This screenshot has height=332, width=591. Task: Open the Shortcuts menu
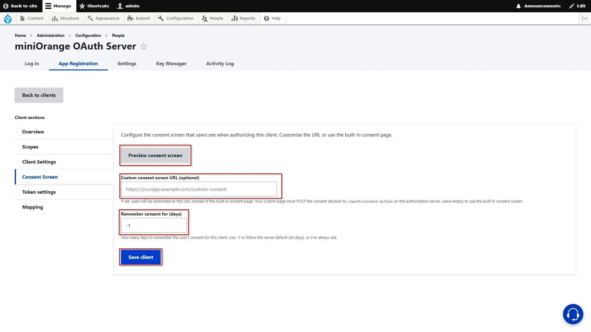coord(94,6)
